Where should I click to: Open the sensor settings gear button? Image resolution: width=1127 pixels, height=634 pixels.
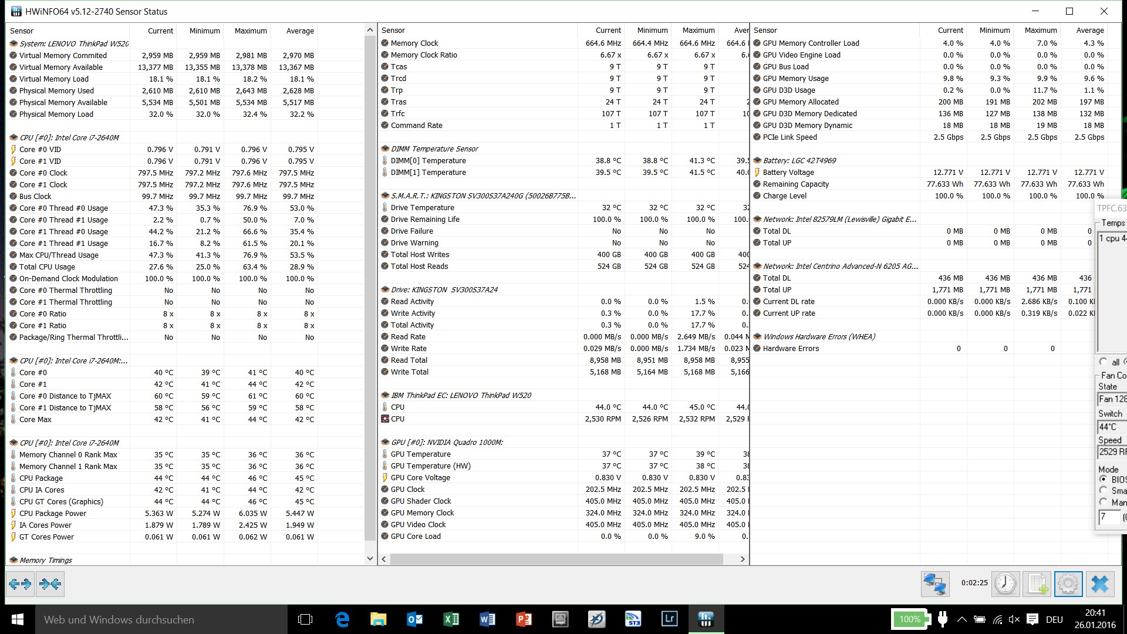click(x=1068, y=584)
